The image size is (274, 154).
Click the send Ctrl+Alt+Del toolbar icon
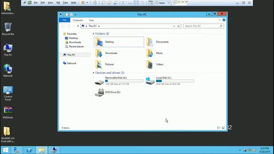click(95, 3)
